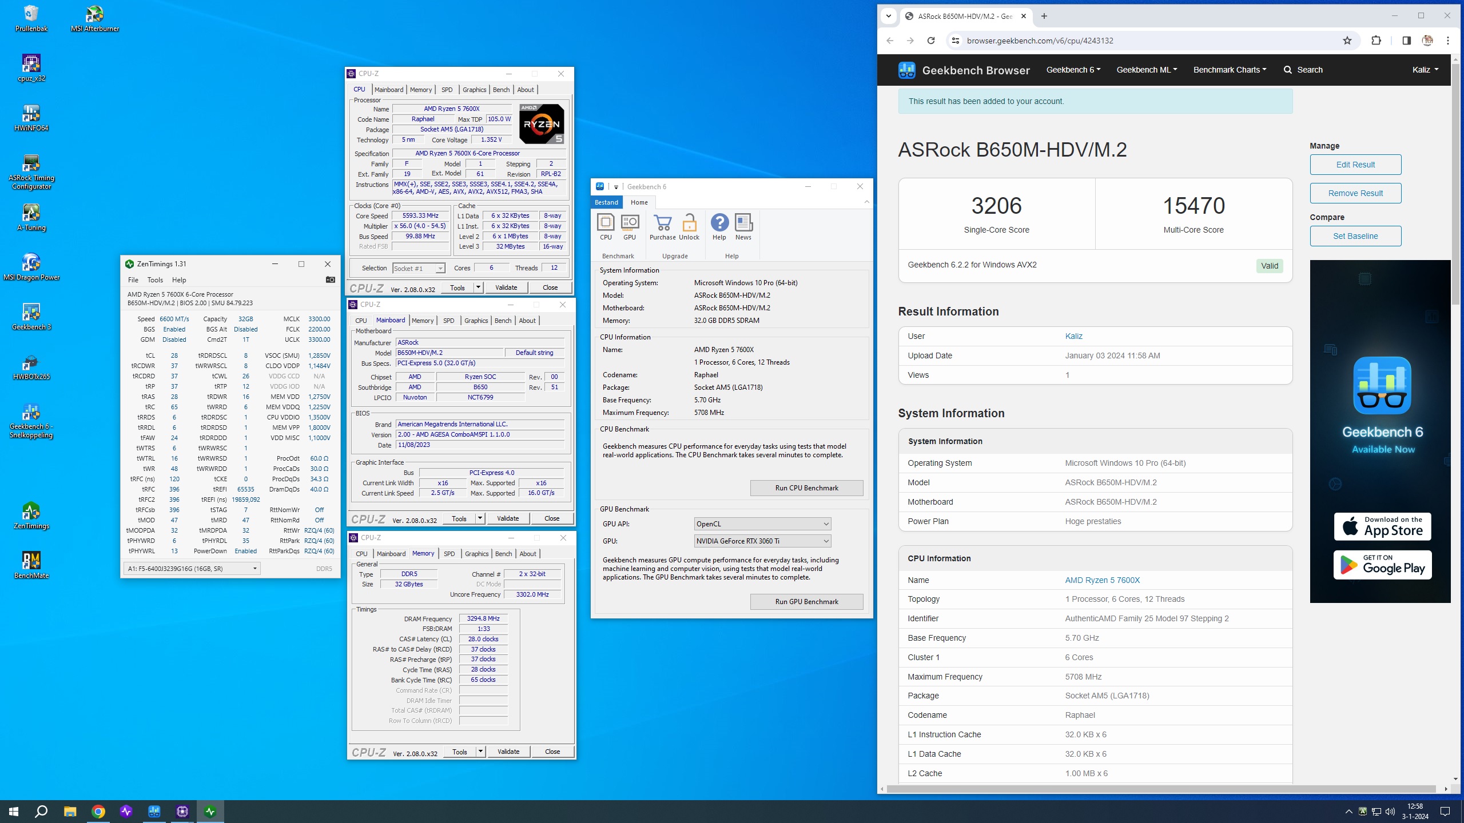Switch to Bench tab in top CPU-Z window
The height and width of the screenshot is (823, 1464).
(x=501, y=90)
